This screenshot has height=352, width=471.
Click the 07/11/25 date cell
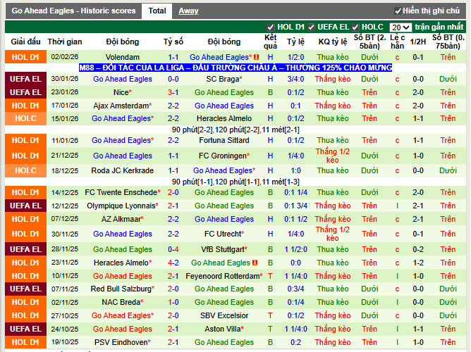pos(65,289)
